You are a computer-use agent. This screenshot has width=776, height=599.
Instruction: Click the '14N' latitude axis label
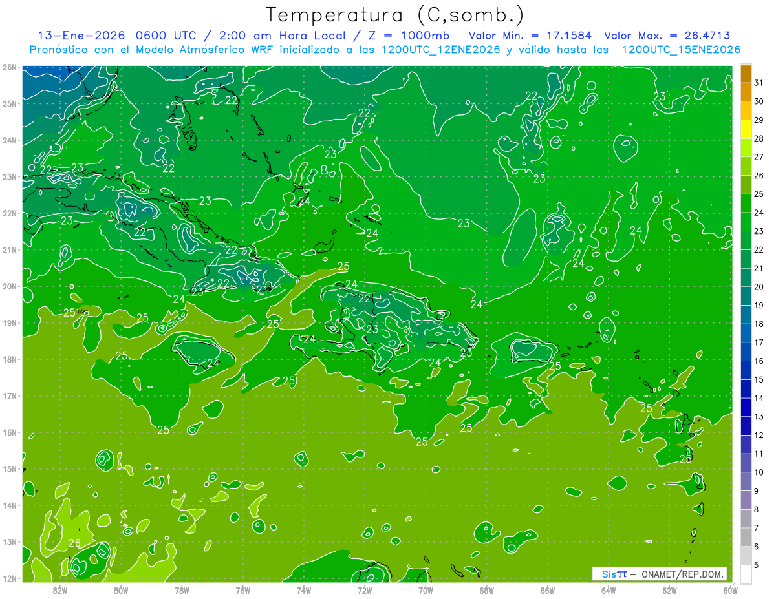[x=9, y=505]
